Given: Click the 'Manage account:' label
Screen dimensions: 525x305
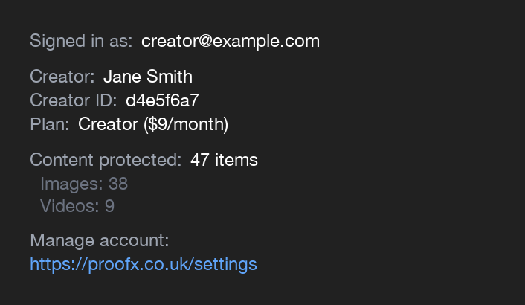Looking at the screenshot, I should click(x=100, y=240).
